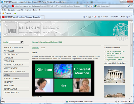Open LINKLISTE in navigation
This screenshot has width=134, height=104.
point(16,58)
